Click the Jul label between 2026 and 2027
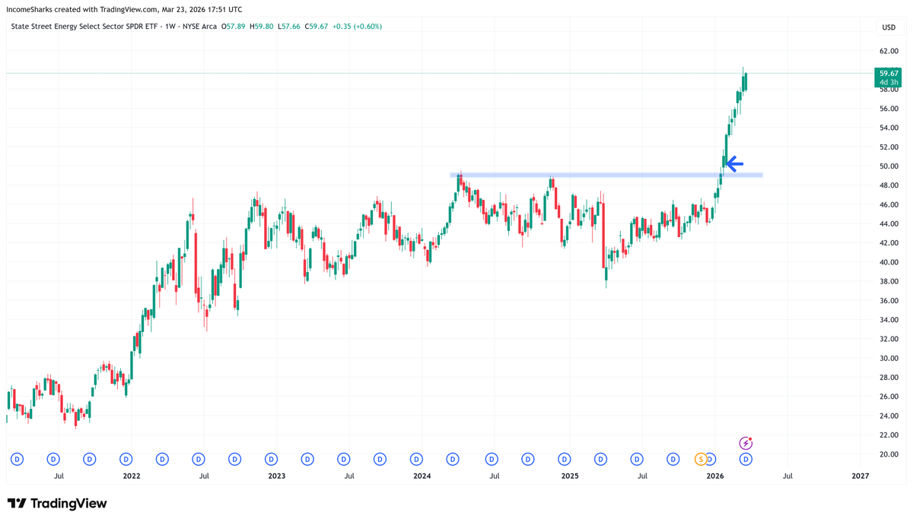The width and height of the screenshot is (913, 522). 788,476
